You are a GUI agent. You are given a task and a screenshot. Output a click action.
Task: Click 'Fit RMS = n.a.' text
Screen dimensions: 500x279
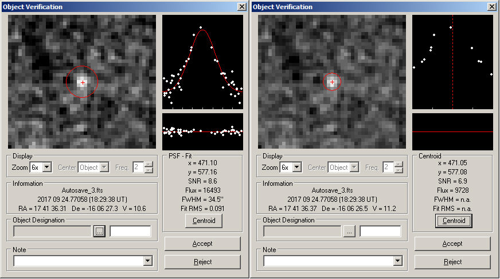pos(452,209)
